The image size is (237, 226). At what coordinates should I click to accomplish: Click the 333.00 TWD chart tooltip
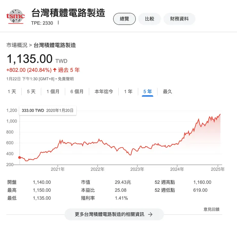click(x=48, y=110)
